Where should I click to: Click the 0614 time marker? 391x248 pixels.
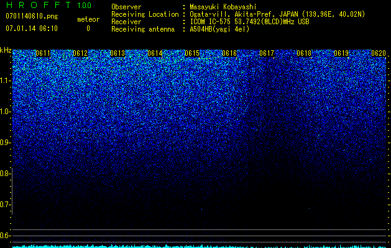(x=155, y=53)
